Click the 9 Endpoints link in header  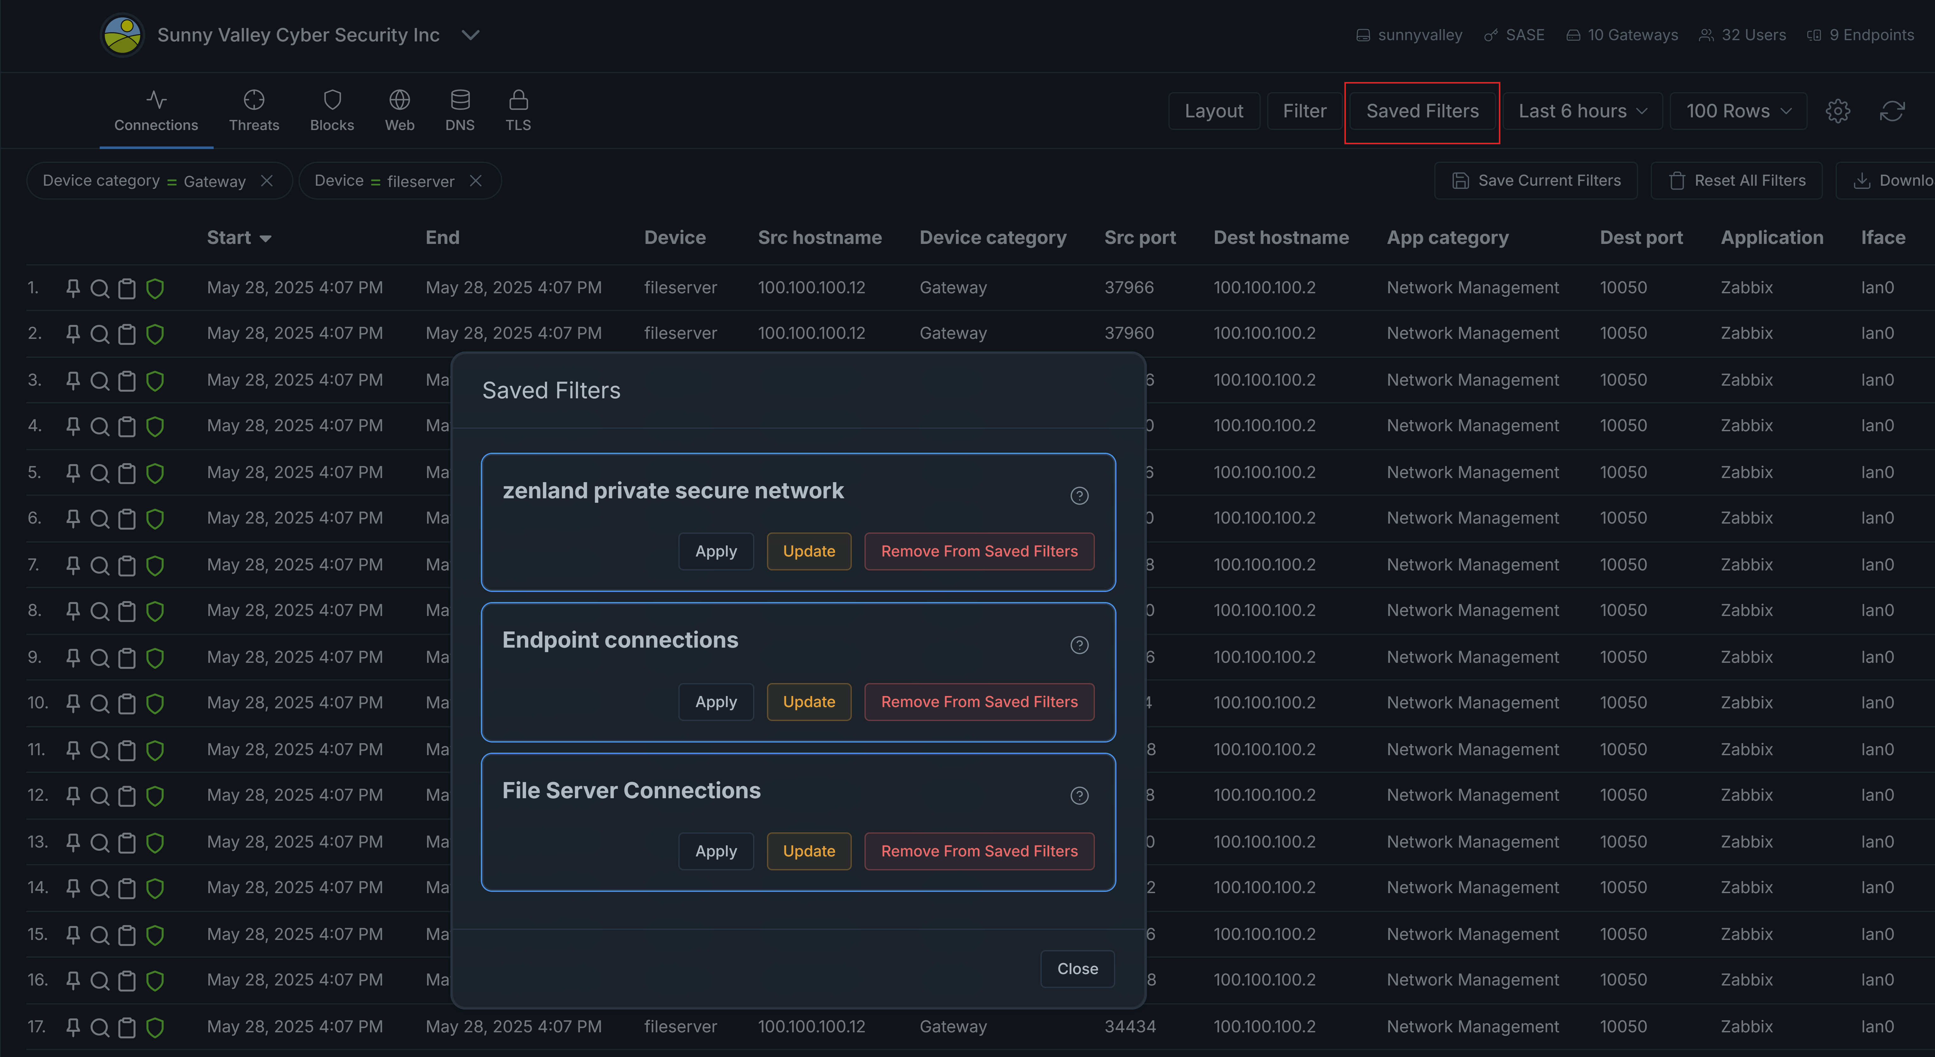pos(1861,35)
